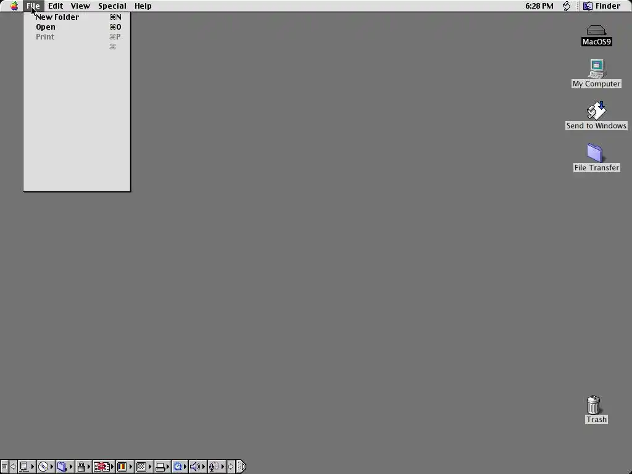
Task: Open the Monitor resolution checkerboard module
Action: click(x=144, y=467)
